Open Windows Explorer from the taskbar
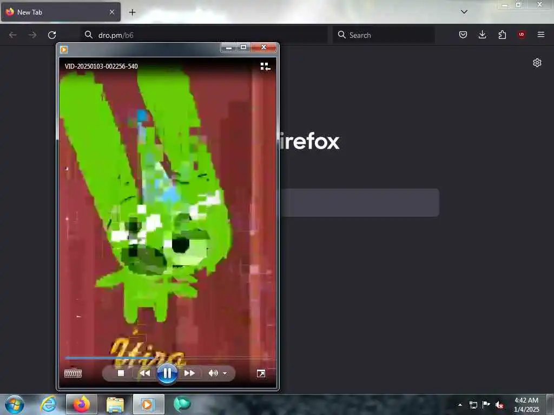554x415 pixels. (x=115, y=404)
